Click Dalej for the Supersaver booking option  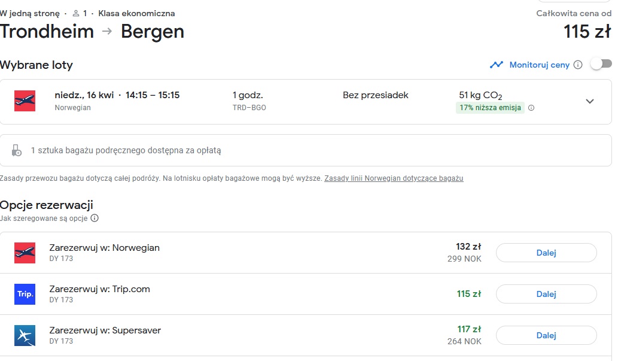546,335
